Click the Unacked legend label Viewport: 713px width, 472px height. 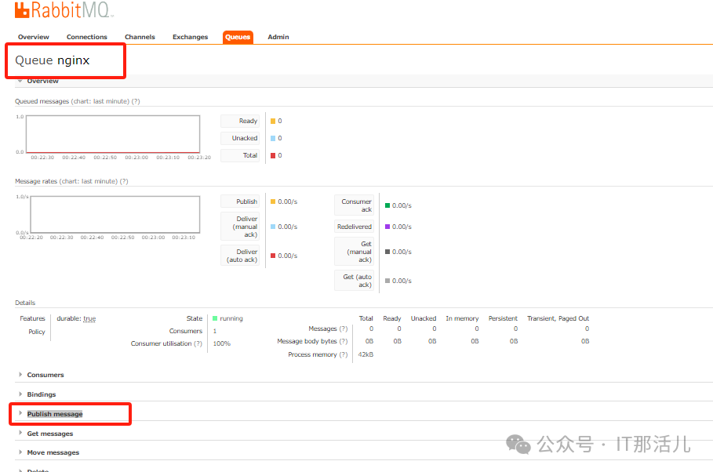click(x=240, y=138)
